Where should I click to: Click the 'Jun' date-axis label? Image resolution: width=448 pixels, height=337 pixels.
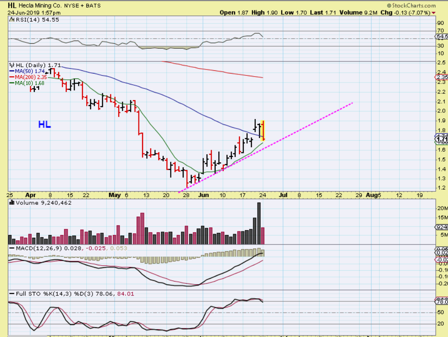(x=203, y=195)
